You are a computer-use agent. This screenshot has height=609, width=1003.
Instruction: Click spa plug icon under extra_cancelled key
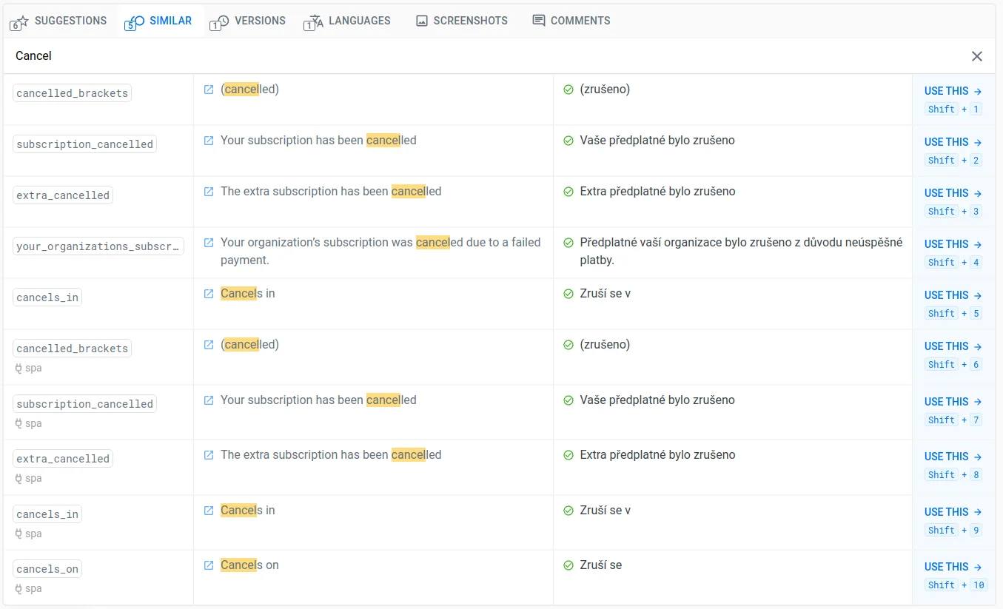(x=19, y=479)
